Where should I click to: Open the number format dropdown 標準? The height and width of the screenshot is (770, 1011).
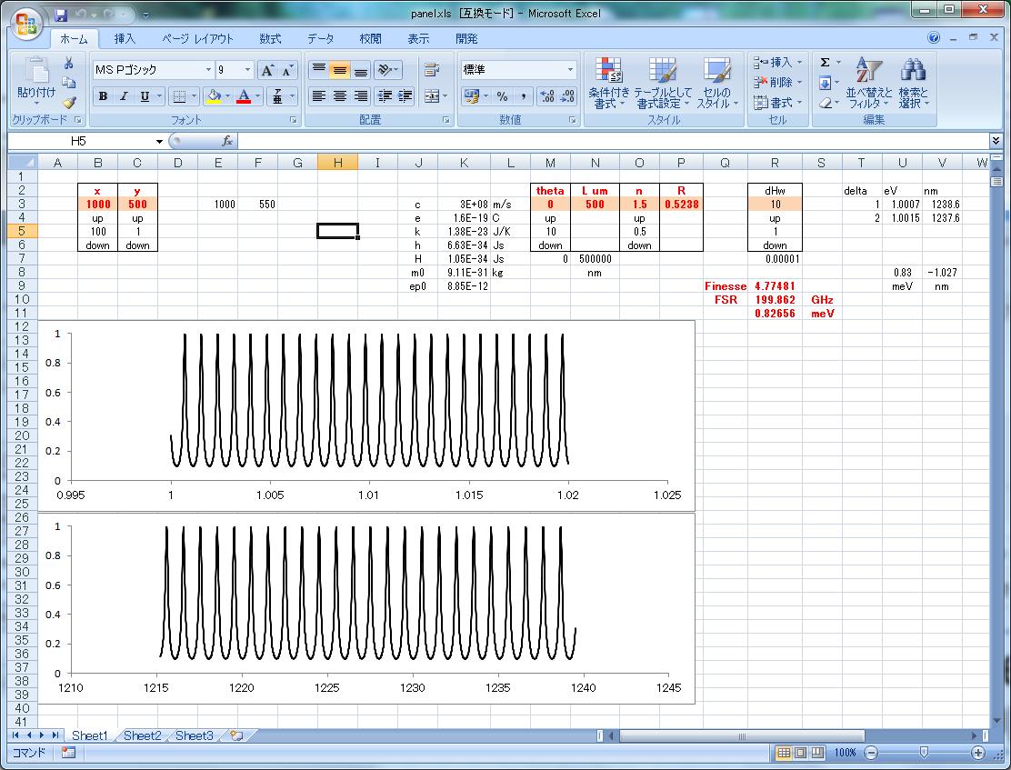(570, 70)
